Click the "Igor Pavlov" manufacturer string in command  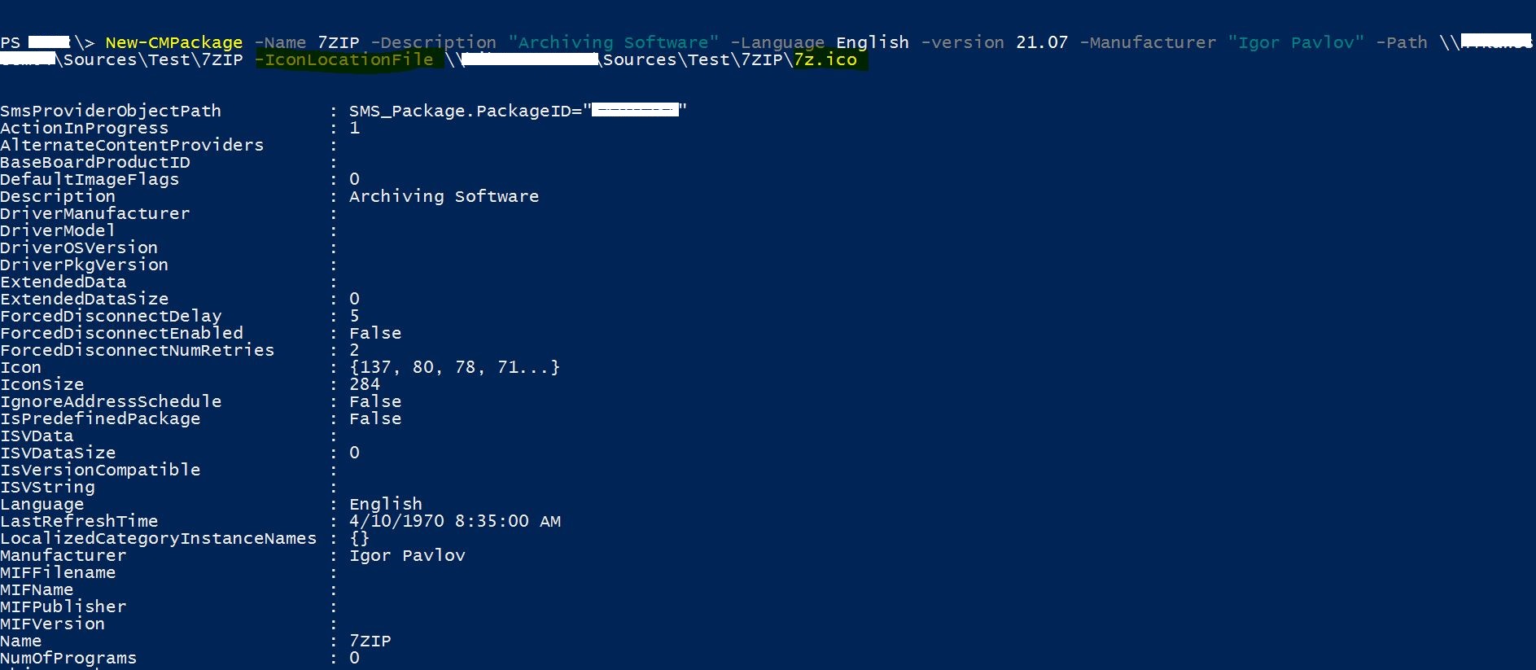[x=1297, y=42]
